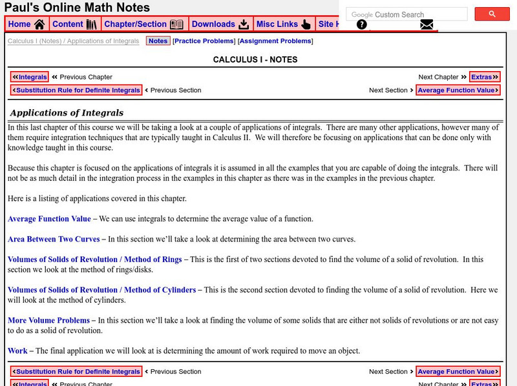Open More Volume Problems link
The image size is (517, 386).
(49, 320)
